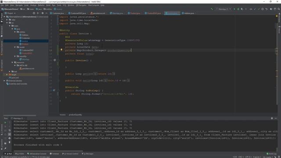Image resolution: width=281 pixels, height=158 pixels.
Task: Select Product class in project tree
Action: [24, 44]
